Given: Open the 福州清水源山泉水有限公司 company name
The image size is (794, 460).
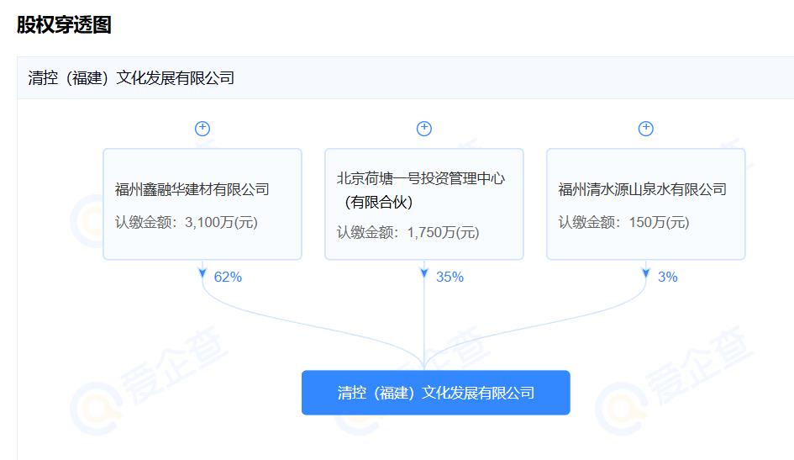Looking at the screenshot, I should click(642, 189).
